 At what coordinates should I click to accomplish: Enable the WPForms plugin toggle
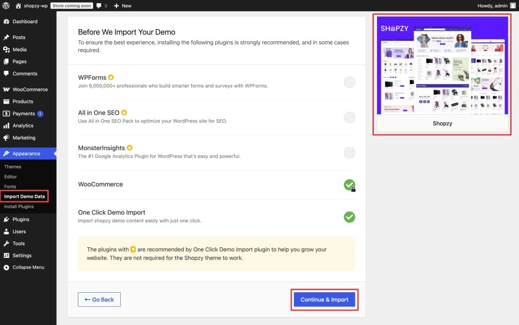point(349,82)
